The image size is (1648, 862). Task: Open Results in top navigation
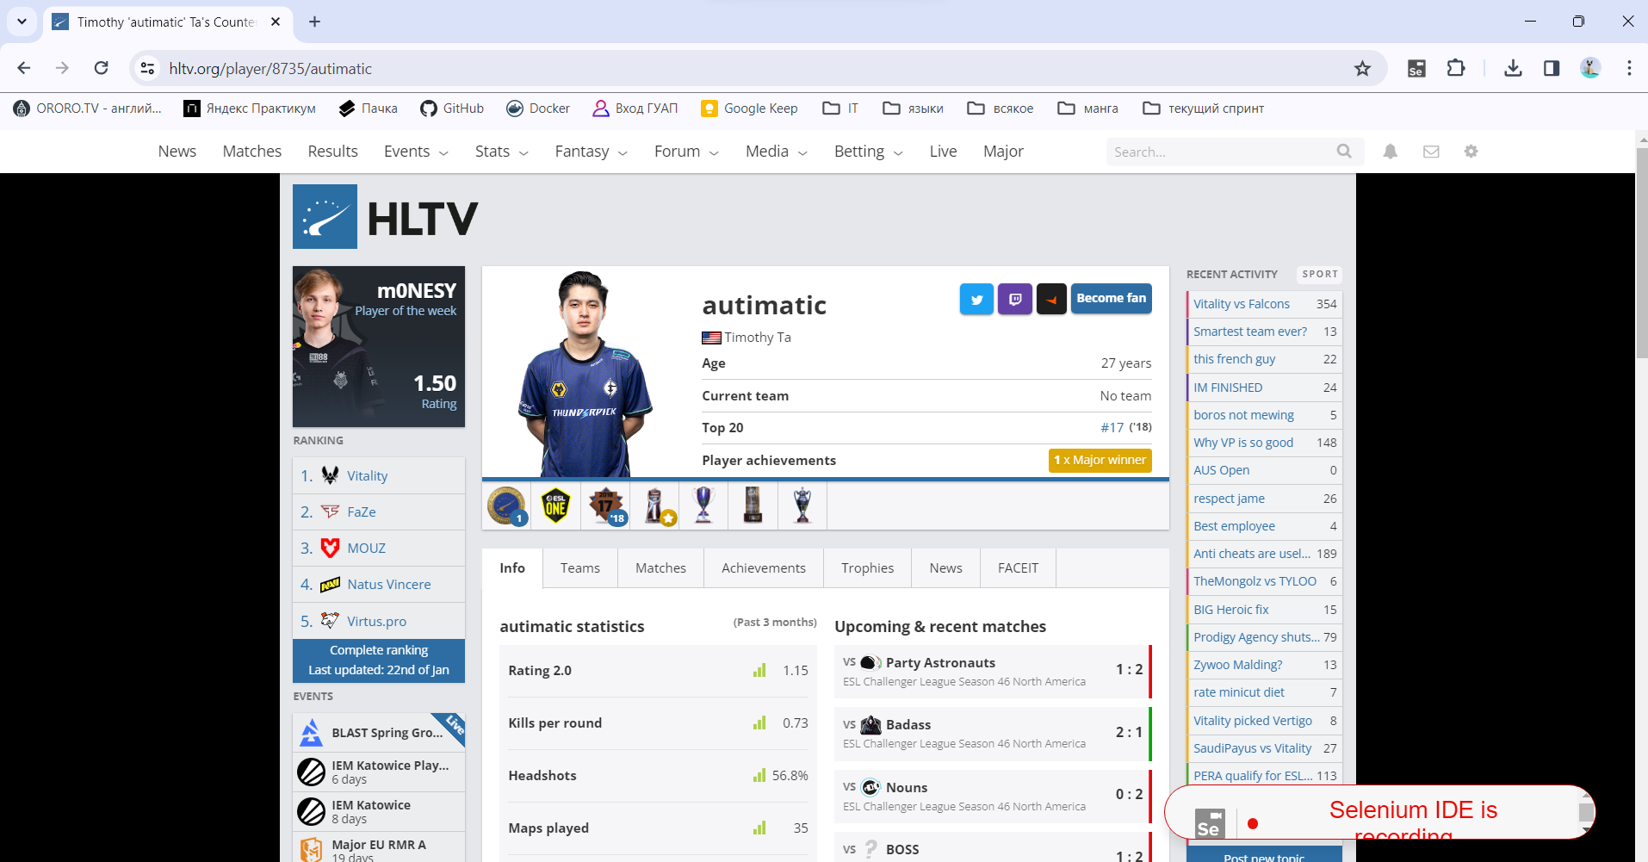click(x=332, y=152)
